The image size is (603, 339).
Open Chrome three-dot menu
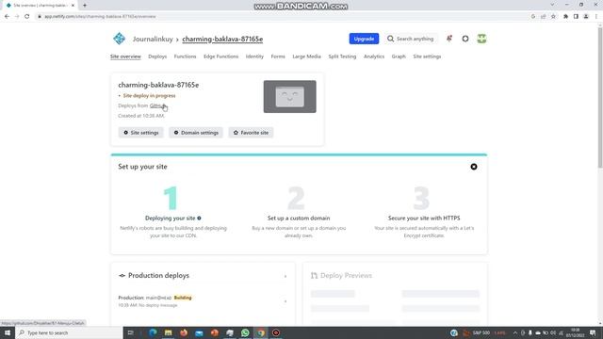pos(596,17)
